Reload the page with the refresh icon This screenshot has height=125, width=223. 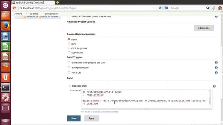click(160, 8)
